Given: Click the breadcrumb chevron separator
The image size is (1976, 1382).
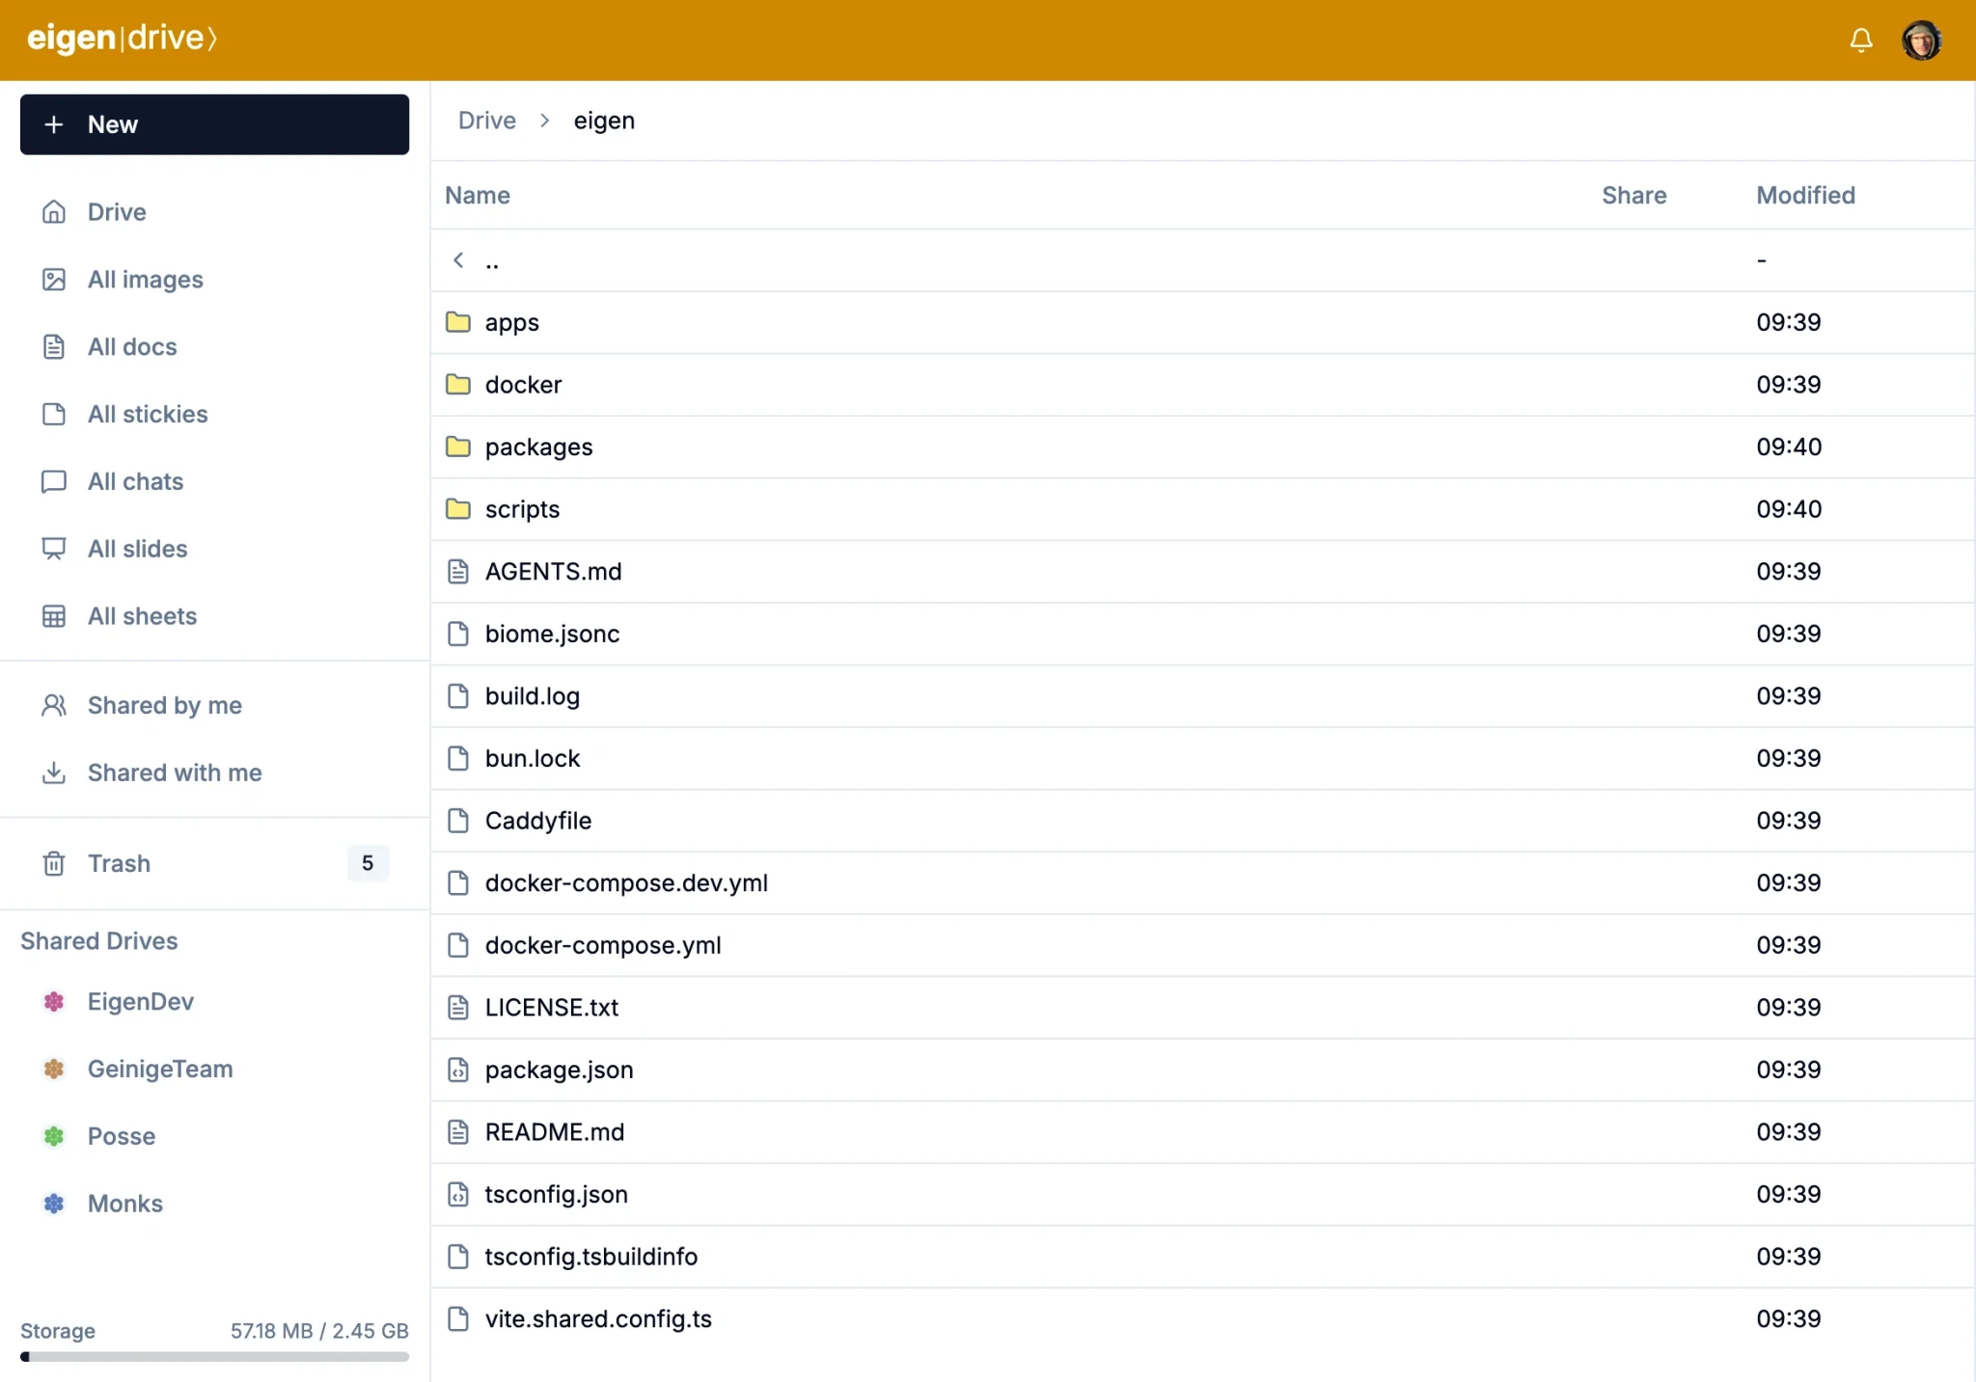Looking at the screenshot, I should pyautogui.click(x=545, y=121).
